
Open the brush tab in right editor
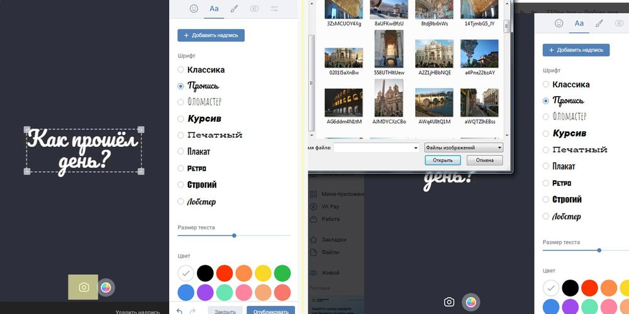[599, 23]
